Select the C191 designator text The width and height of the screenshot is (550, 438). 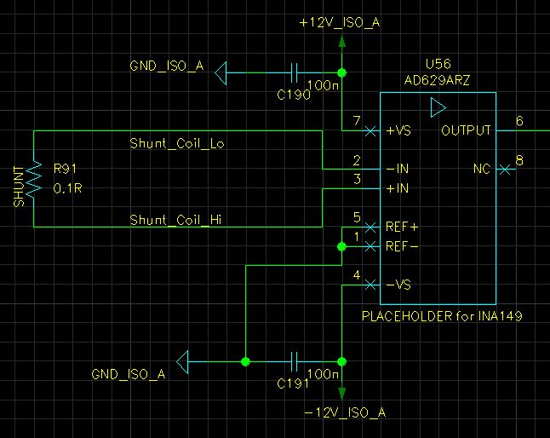(x=293, y=383)
